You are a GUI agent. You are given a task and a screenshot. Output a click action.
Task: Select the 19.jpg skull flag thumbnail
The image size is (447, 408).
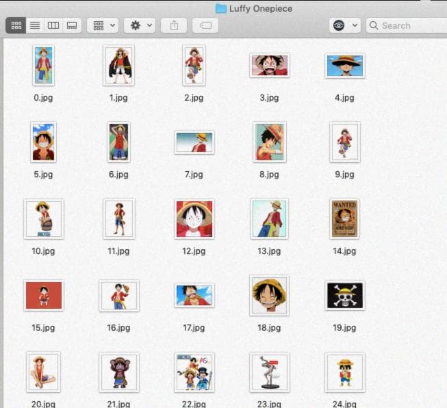[x=344, y=295]
